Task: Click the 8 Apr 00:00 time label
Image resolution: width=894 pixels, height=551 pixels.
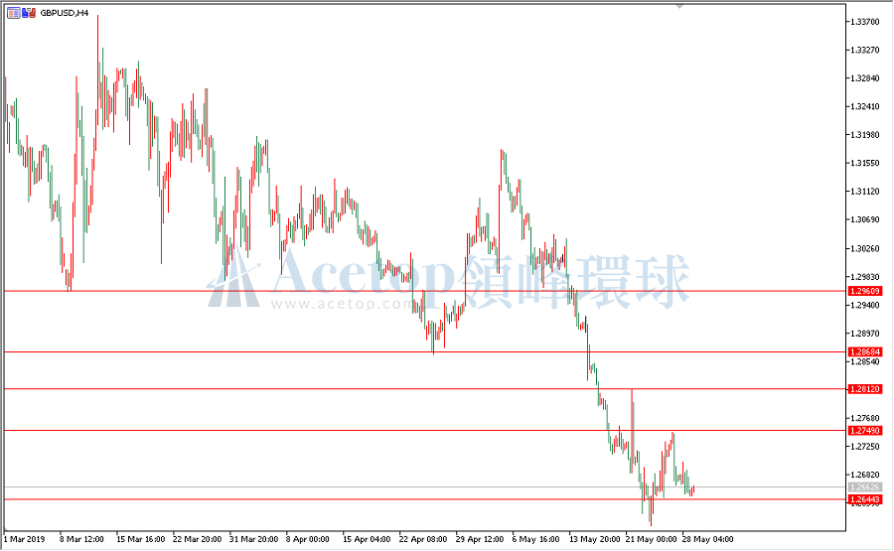Action: (x=307, y=539)
